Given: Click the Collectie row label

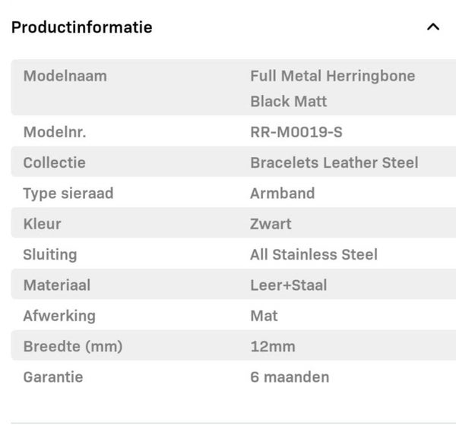Looking at the screenshot, I should point(54,162).
